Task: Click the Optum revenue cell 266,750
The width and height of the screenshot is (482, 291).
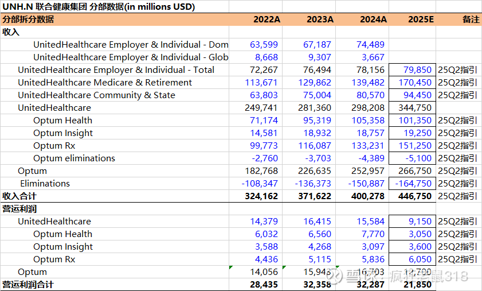Action: pos(415,171)
